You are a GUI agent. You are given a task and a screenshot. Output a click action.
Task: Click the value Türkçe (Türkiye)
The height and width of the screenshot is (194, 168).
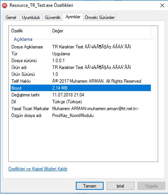(x=67, y=102)
